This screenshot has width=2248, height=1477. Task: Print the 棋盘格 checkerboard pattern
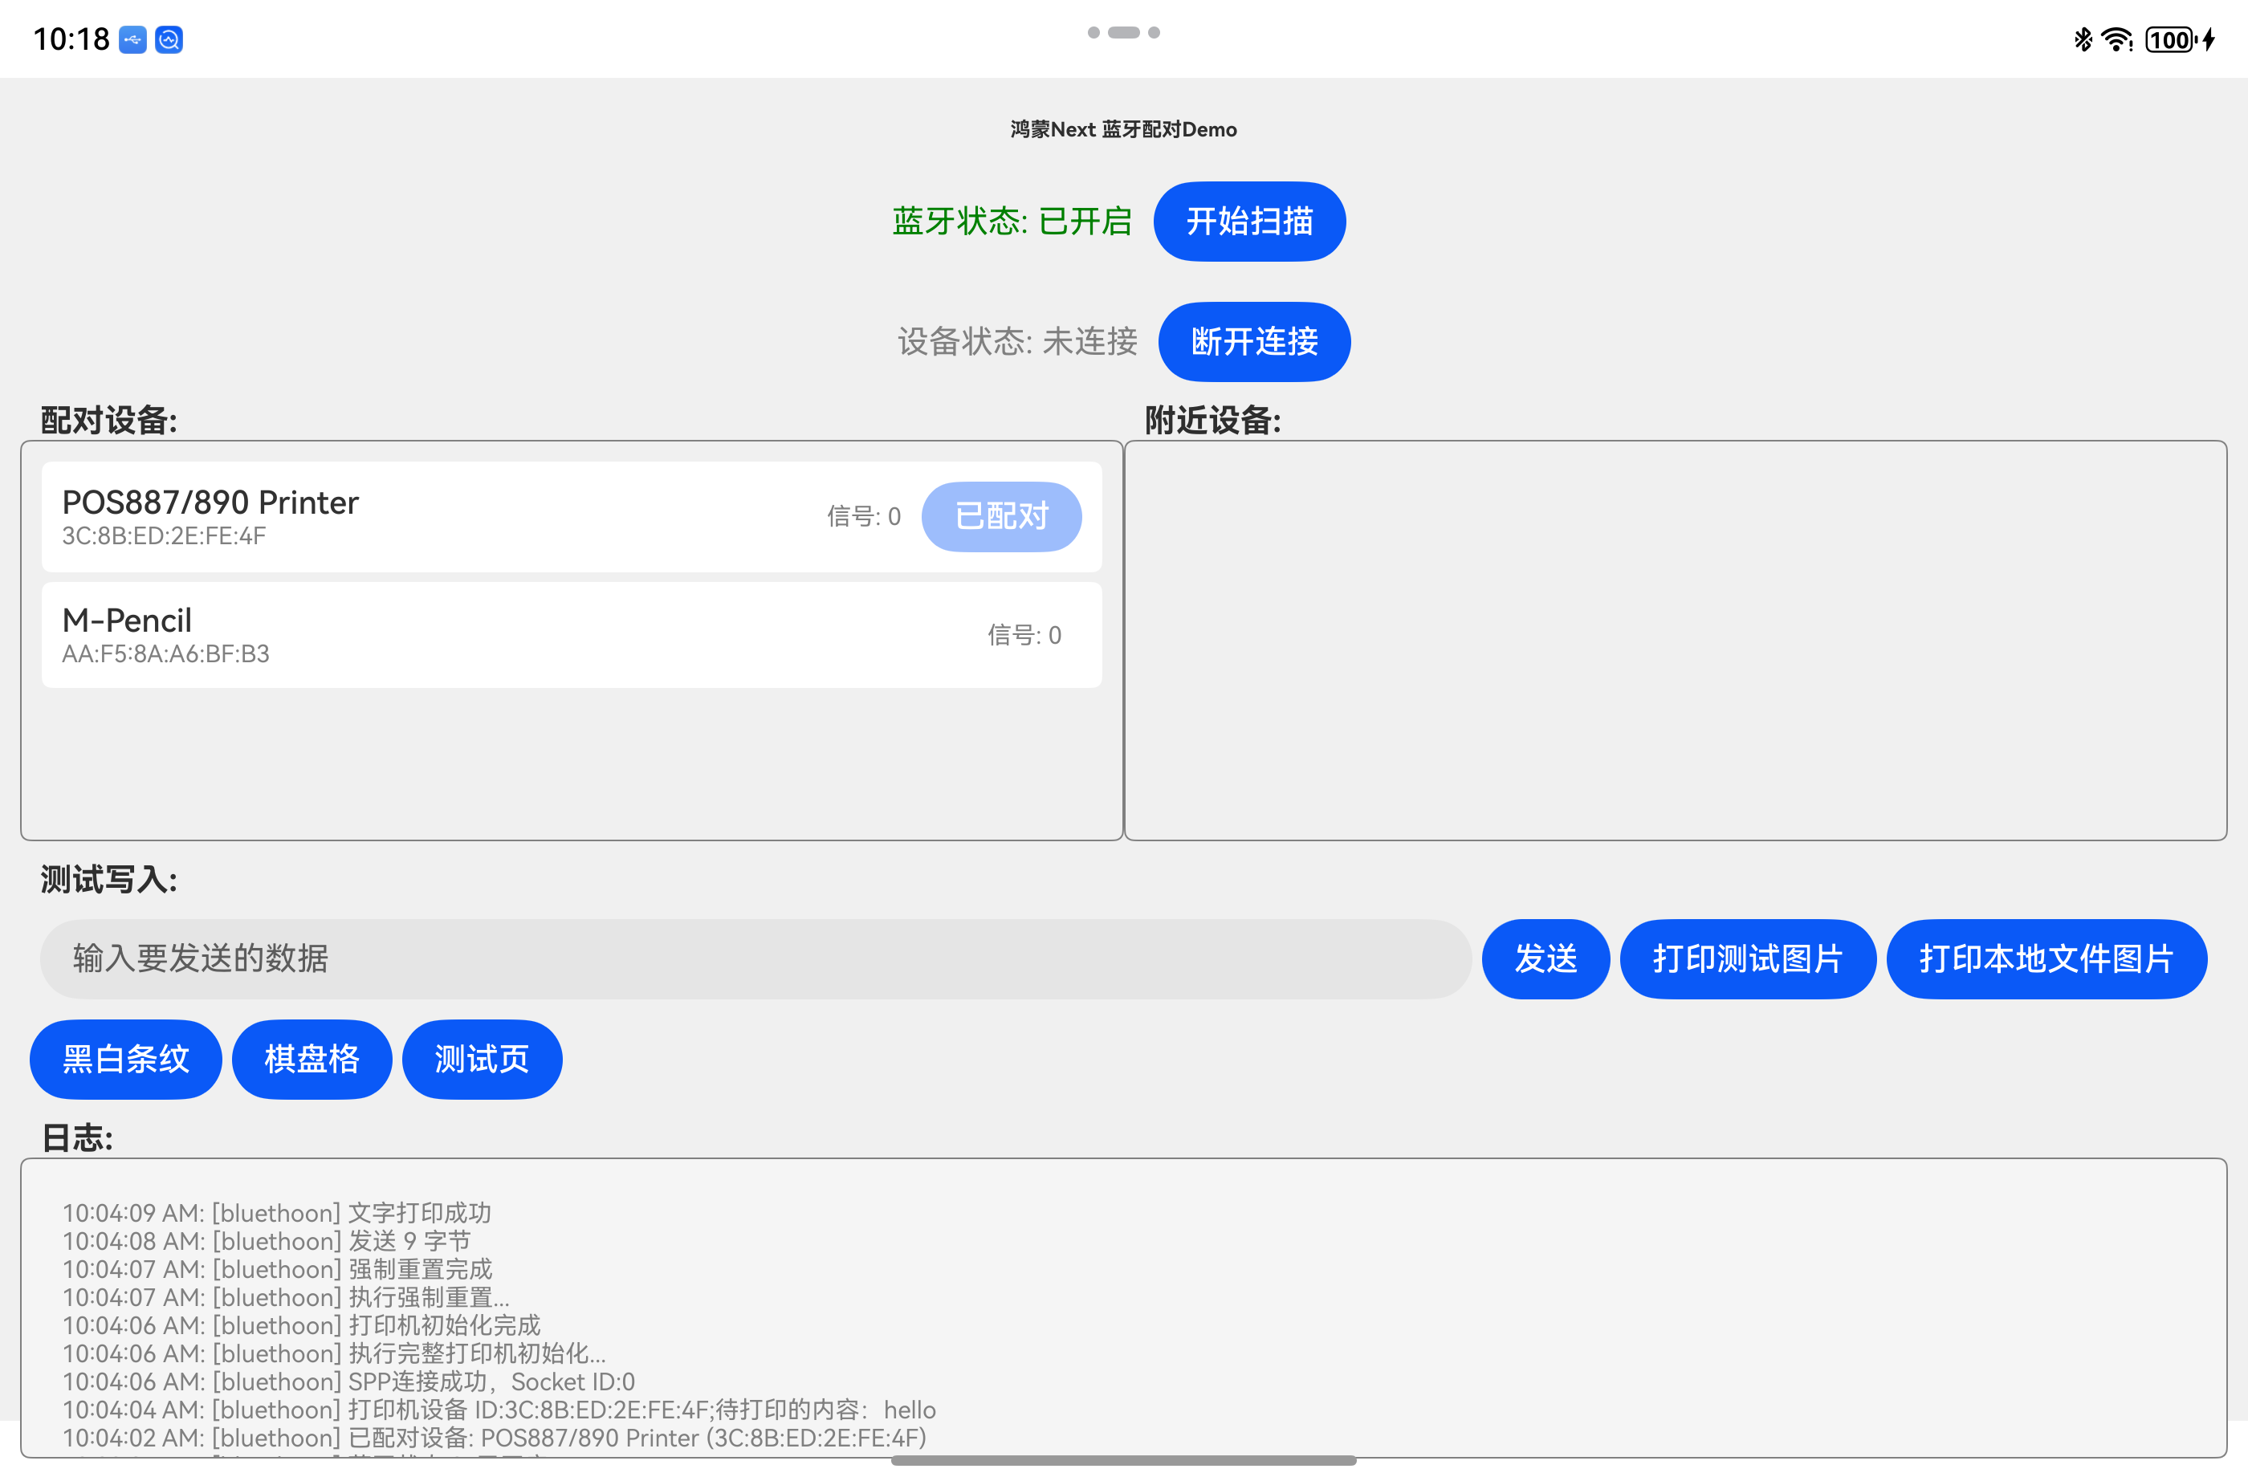point(312,1059)
